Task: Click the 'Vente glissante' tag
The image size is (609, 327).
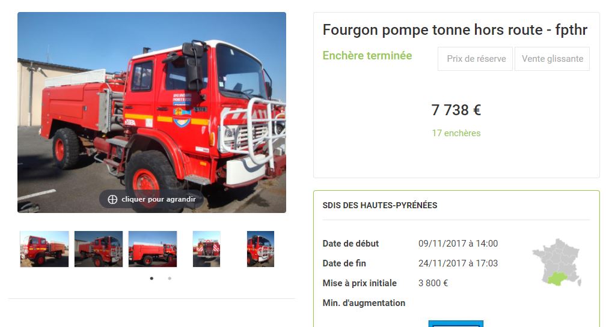Action: click(552, 59)
